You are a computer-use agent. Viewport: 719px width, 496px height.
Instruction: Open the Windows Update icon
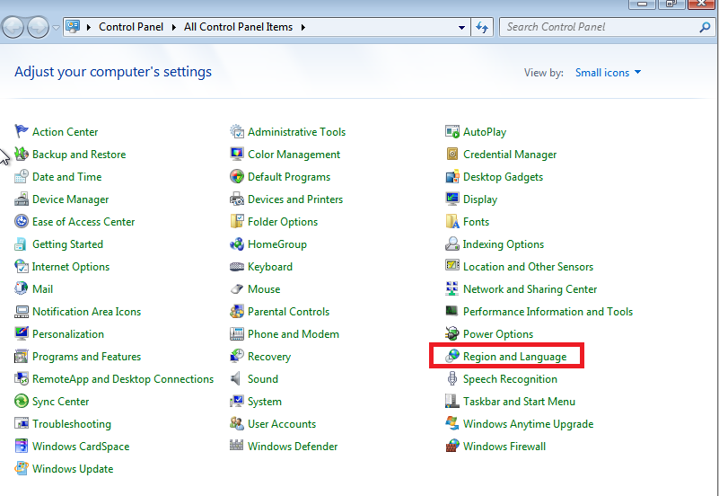tap(22, 469)
